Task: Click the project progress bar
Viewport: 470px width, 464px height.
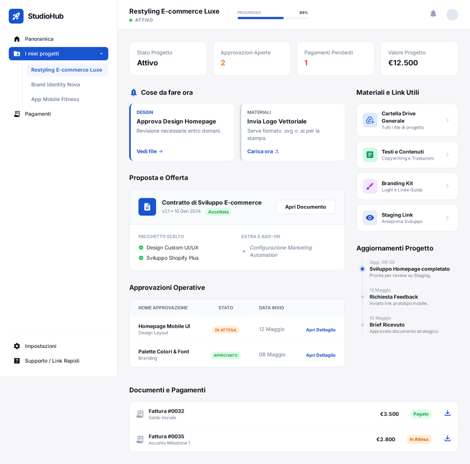Action: coord(273,18)
